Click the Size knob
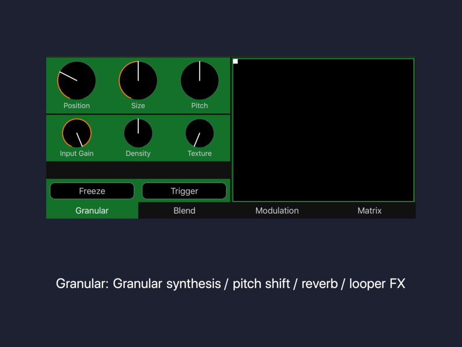 point(138,80)
